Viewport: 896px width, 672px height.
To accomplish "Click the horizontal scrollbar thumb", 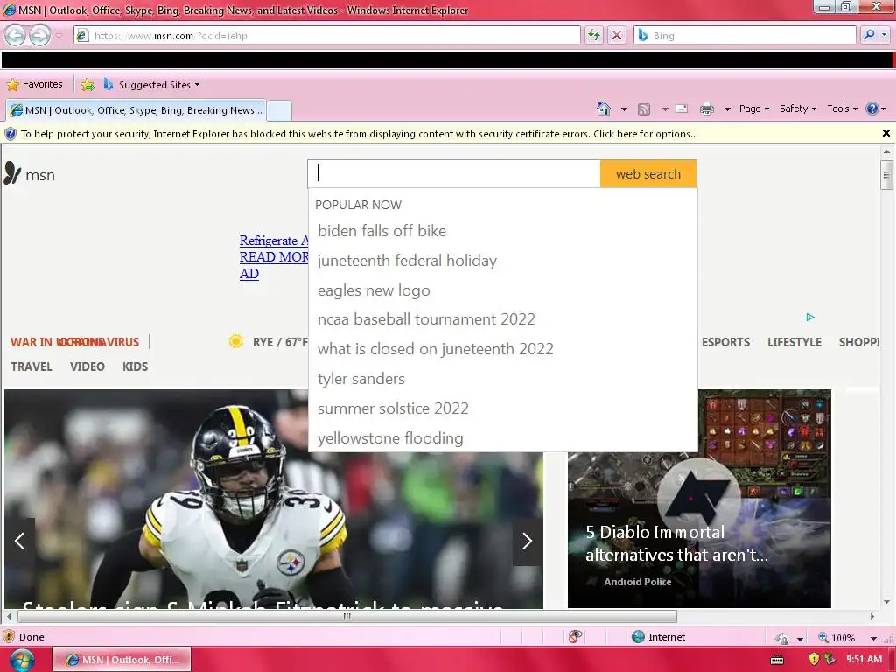I will [346, 616].
